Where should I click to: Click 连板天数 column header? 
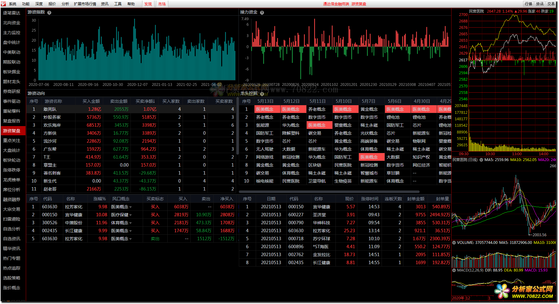tap(393, 199)
